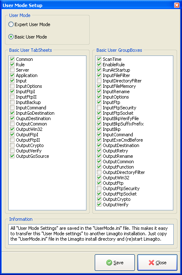Viewport: 182px width, 275px height.
Task: Enable the OutputCrypto tabsheet checkbox
Action: click(x=12, y=145)
